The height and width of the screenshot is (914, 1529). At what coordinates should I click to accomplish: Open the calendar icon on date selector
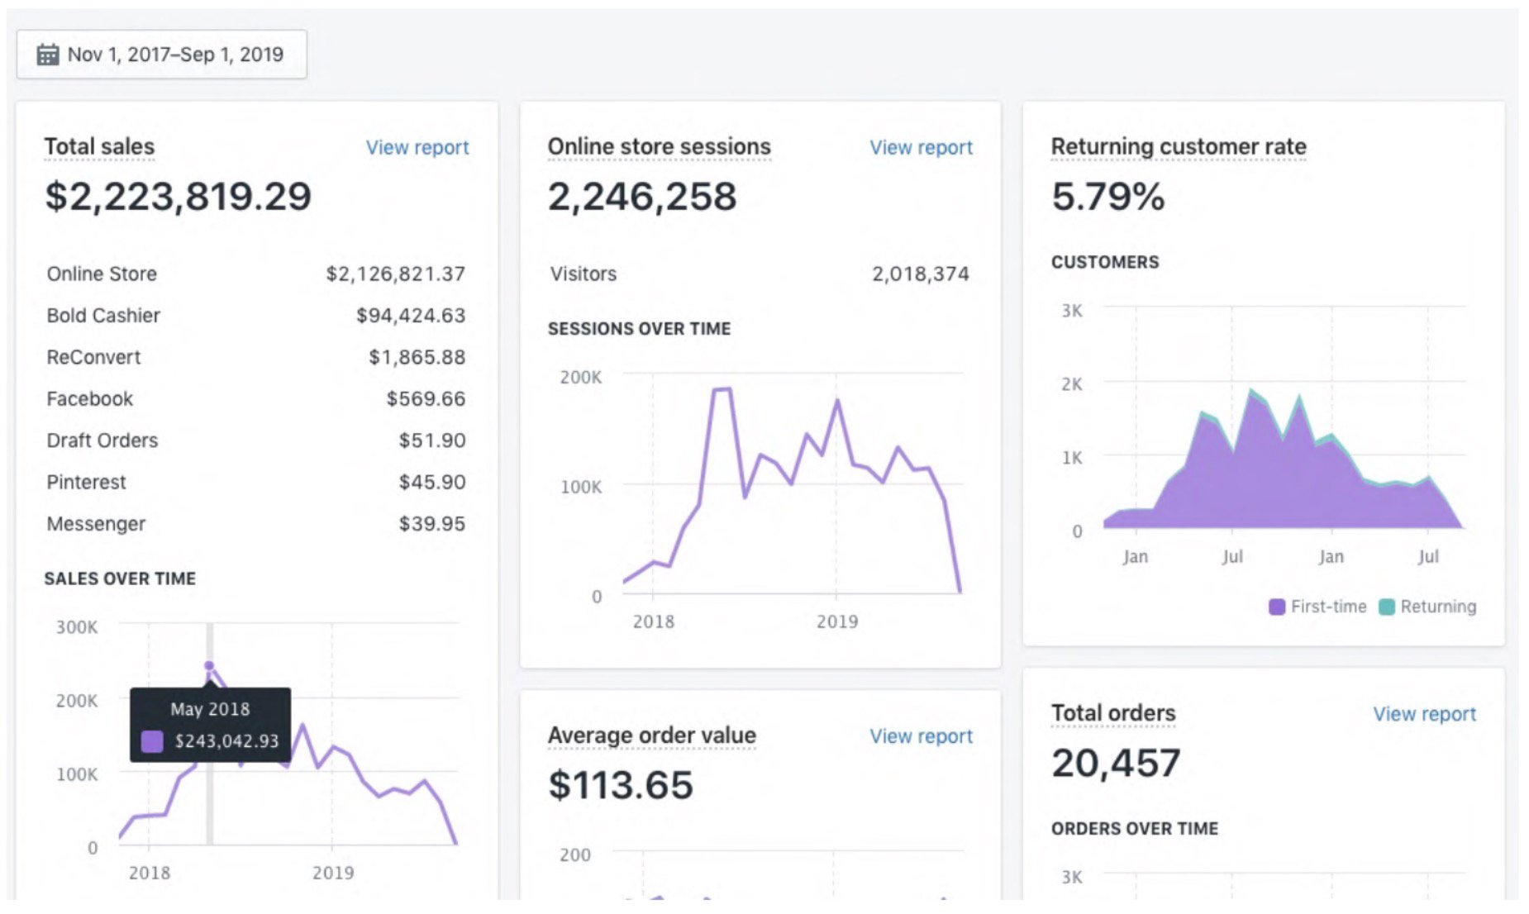pyautogui.click(x=49, y=55)
